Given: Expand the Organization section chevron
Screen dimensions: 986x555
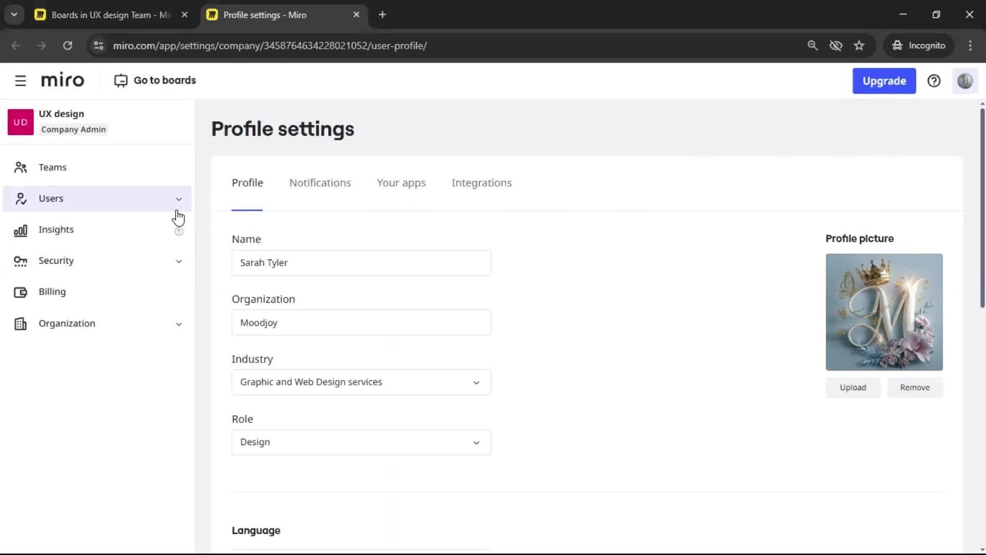Looking at the screenshot, I should coord(179,324).
